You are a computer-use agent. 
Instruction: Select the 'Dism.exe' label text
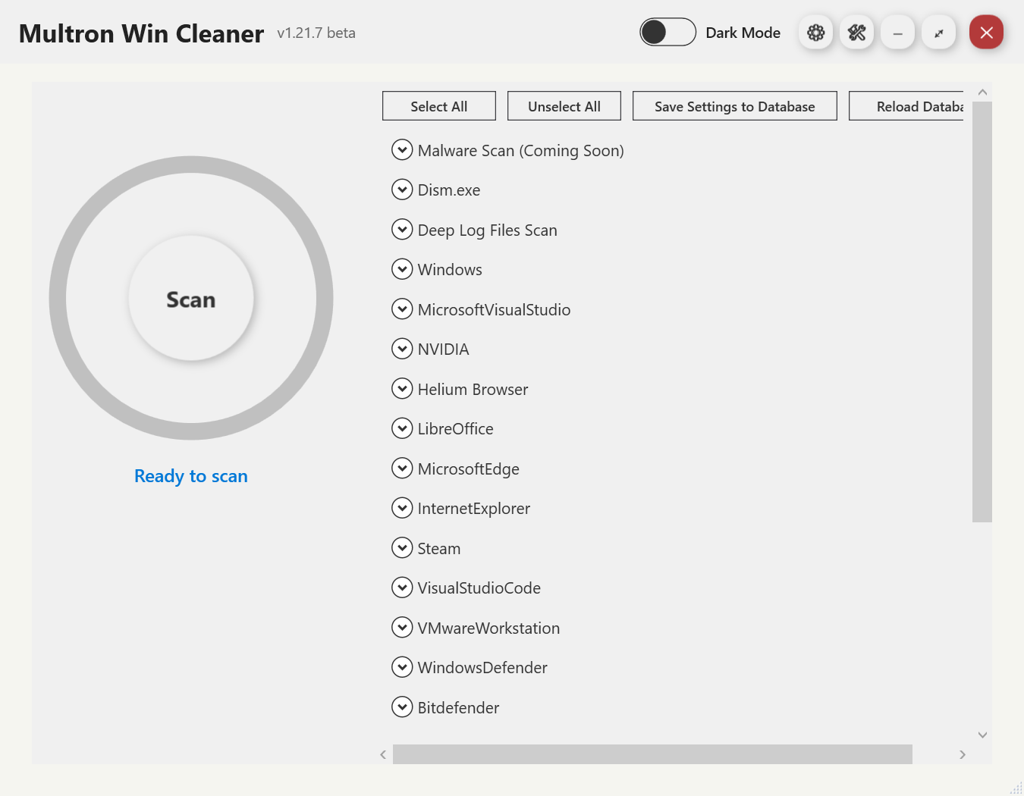coord(449,190)
